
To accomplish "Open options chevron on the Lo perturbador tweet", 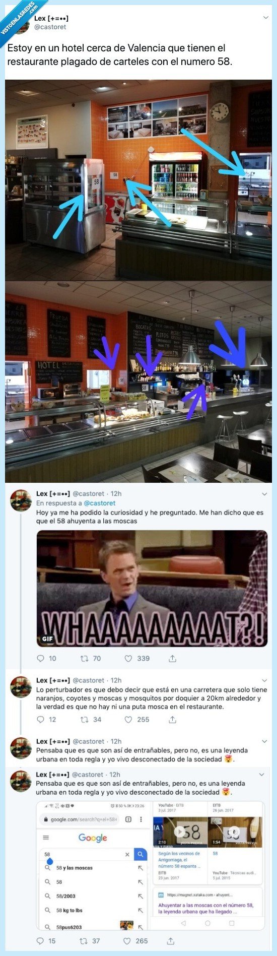I will pos(265,680).
